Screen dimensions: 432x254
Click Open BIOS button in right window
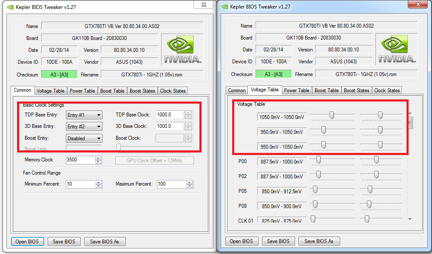pyautogui.click(x=242, y=241)
